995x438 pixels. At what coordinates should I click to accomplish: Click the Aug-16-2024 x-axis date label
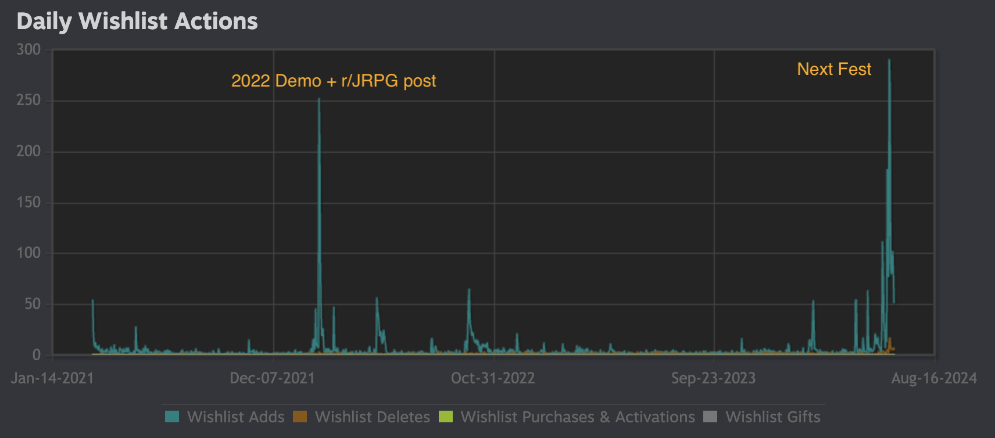coord(934,378)
